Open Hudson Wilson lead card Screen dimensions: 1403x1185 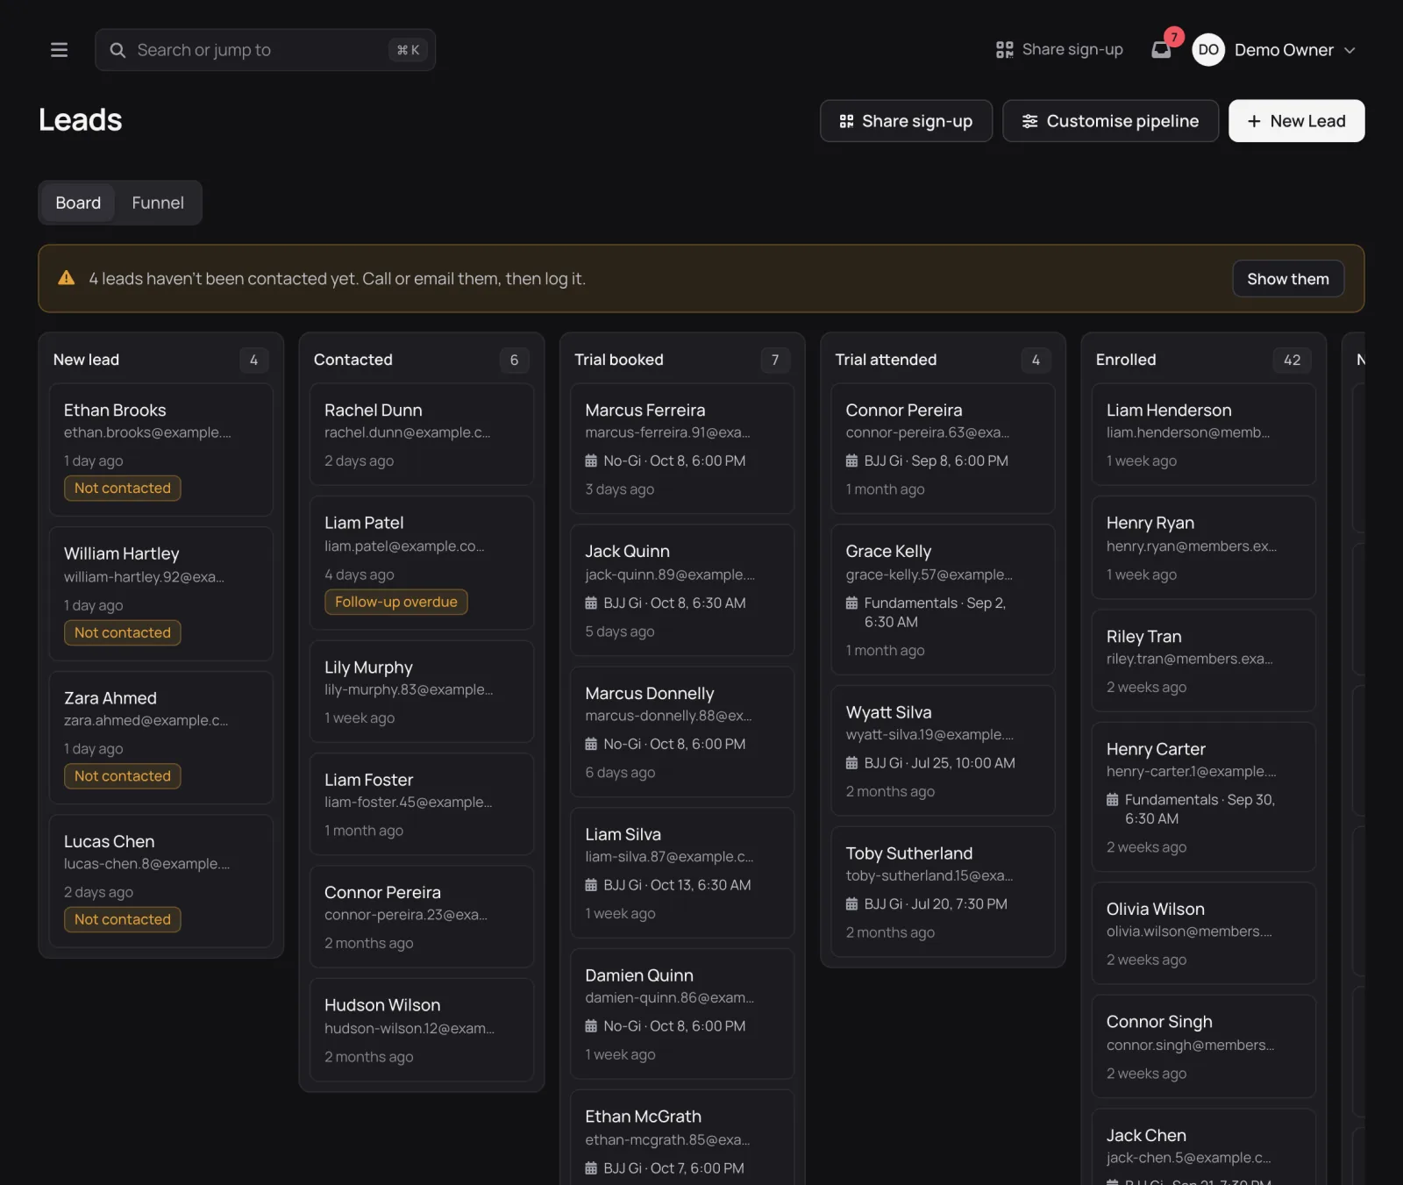pyautogui.click(x=422, y=1030)
